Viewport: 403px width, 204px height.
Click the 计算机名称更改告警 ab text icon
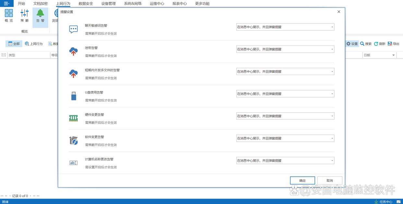[x=74, y=163]
